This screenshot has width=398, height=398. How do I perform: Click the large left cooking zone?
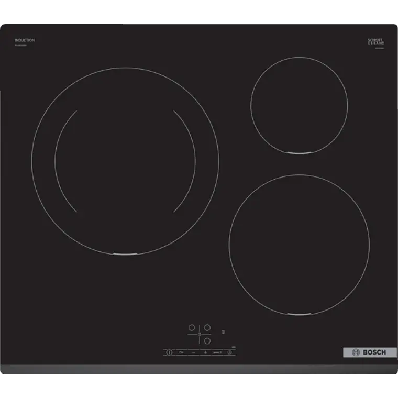pos(125,161)
